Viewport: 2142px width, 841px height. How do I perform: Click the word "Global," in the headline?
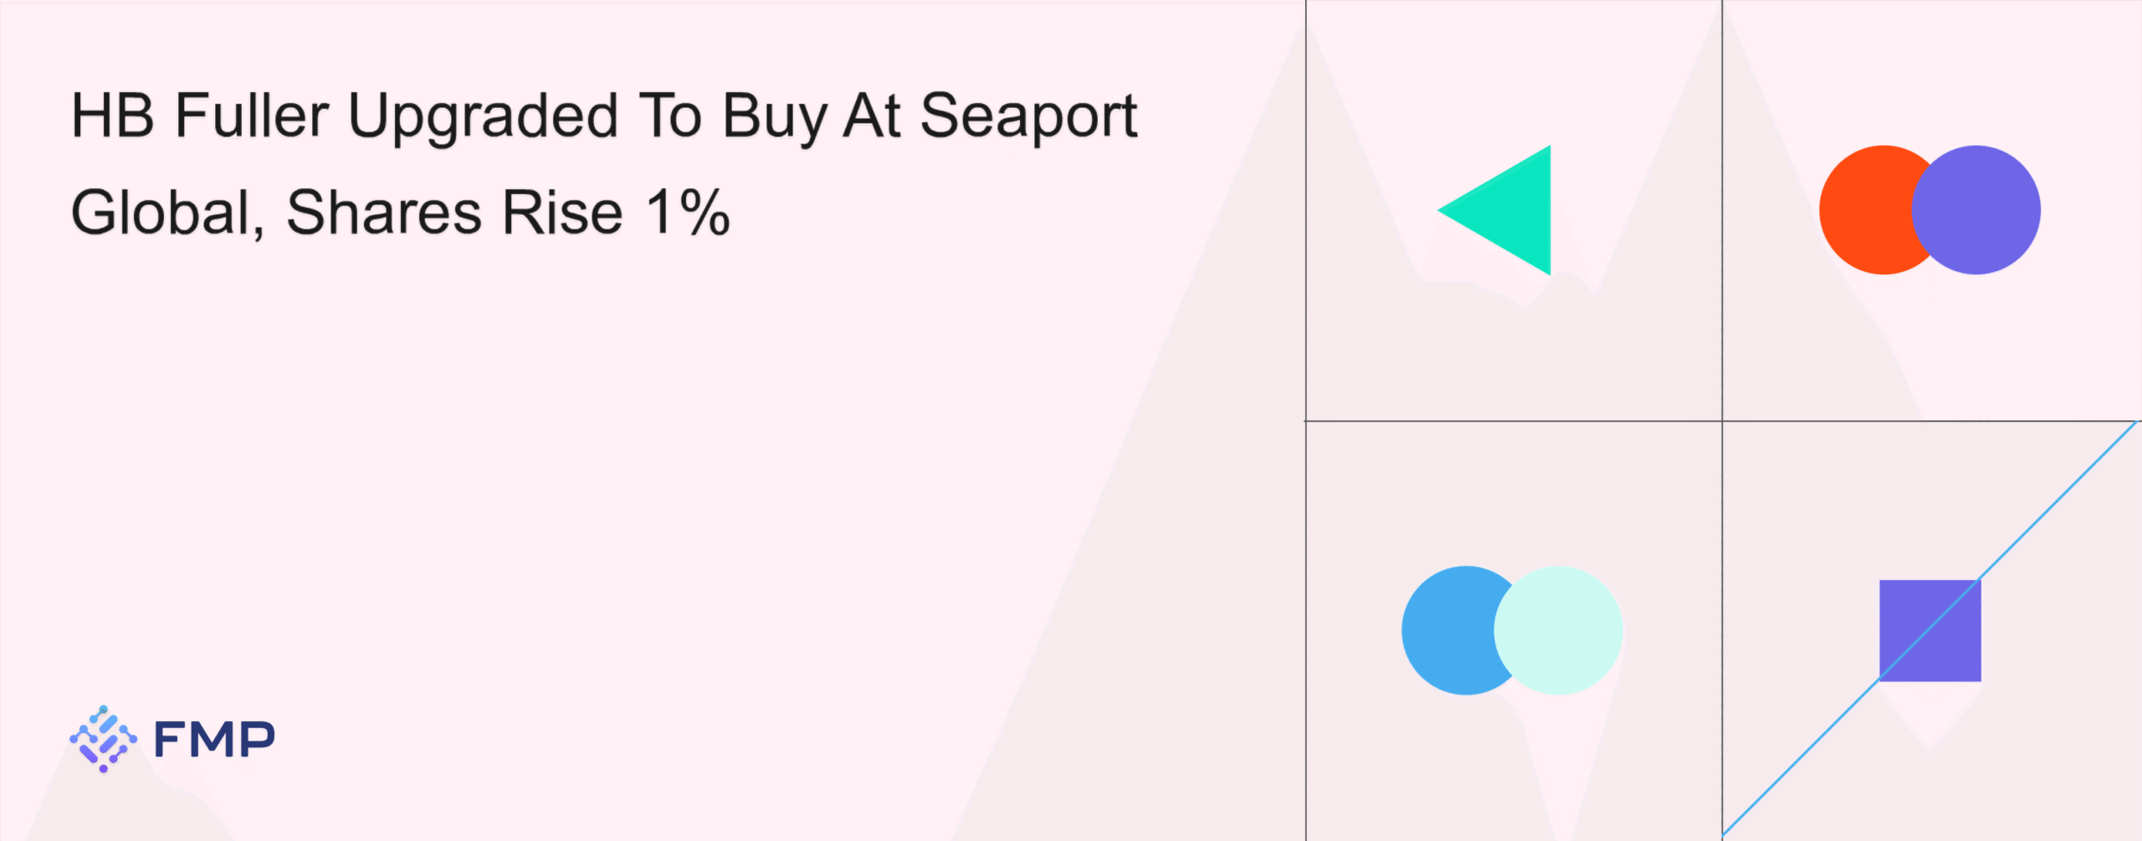pos(167,213)
